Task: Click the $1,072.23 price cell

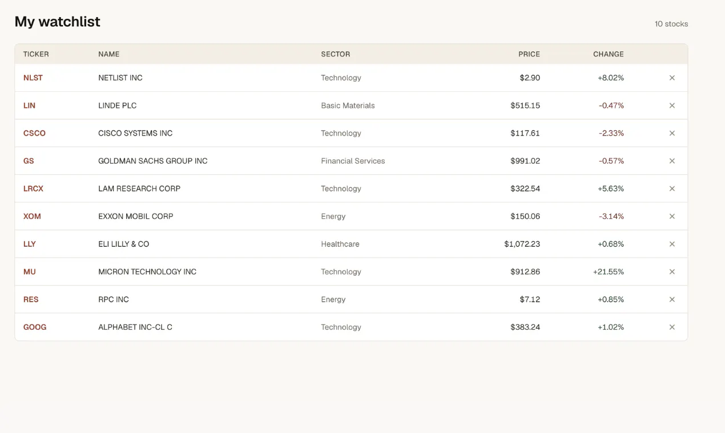Action: (x=522, y=244)
